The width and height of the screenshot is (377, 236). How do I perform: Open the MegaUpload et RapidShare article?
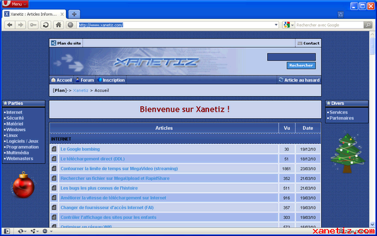click(115, 178)
